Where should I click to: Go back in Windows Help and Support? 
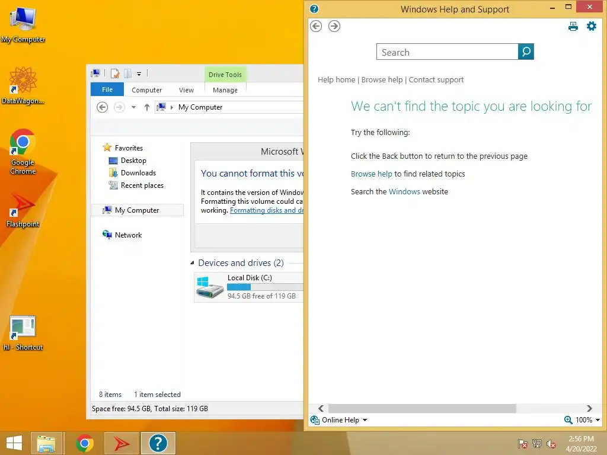[x=316, y=26]
